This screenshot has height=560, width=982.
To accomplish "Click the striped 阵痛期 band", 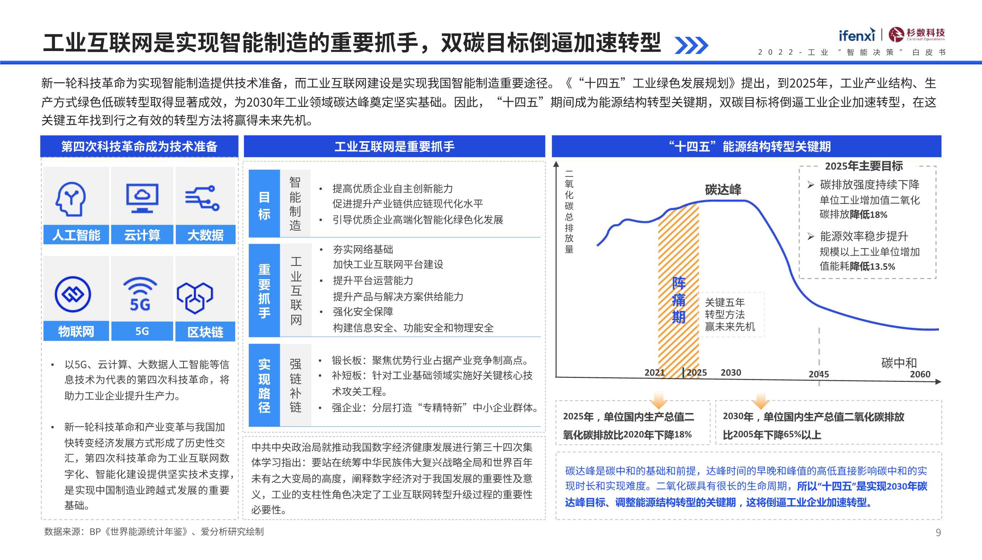I will [x=678, y=290].
